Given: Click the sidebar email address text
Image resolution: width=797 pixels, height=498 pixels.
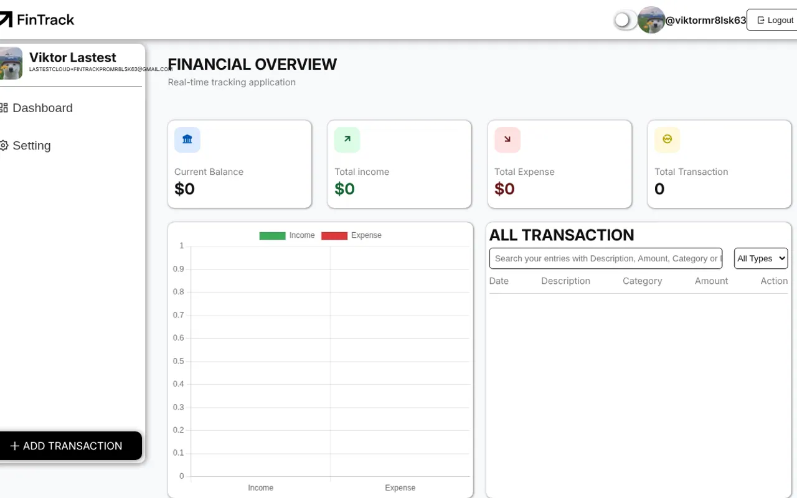Looking at the screenshot, I should [101, 69].
